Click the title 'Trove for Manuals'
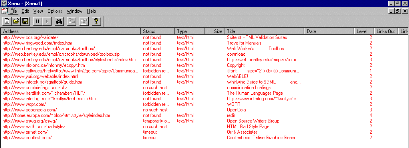This screenshot has width=409, height=148. click(244, 43)
